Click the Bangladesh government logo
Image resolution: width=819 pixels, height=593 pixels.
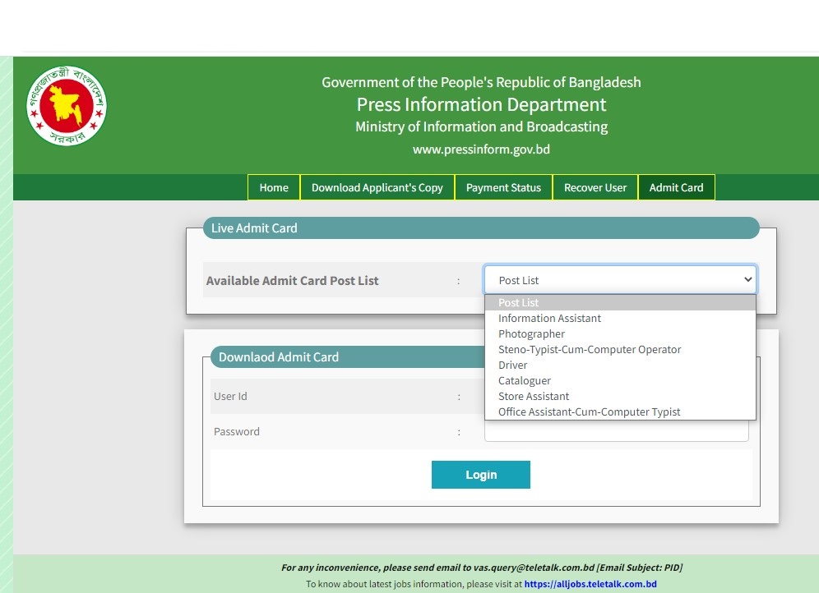click(67, 106)
